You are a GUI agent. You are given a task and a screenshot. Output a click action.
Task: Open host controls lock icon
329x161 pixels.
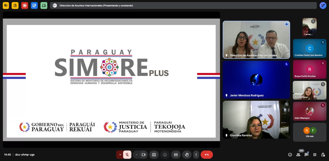pyautogui.click(x=323, y=155)
